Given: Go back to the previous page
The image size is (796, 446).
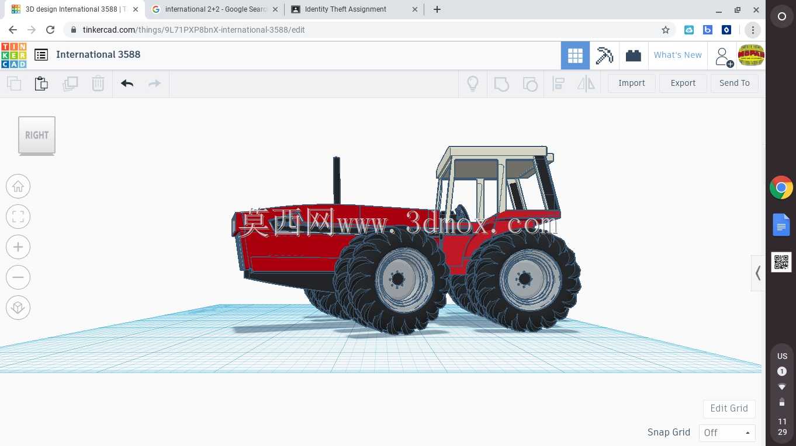Looking at the screenshot, I should point(13,30).
